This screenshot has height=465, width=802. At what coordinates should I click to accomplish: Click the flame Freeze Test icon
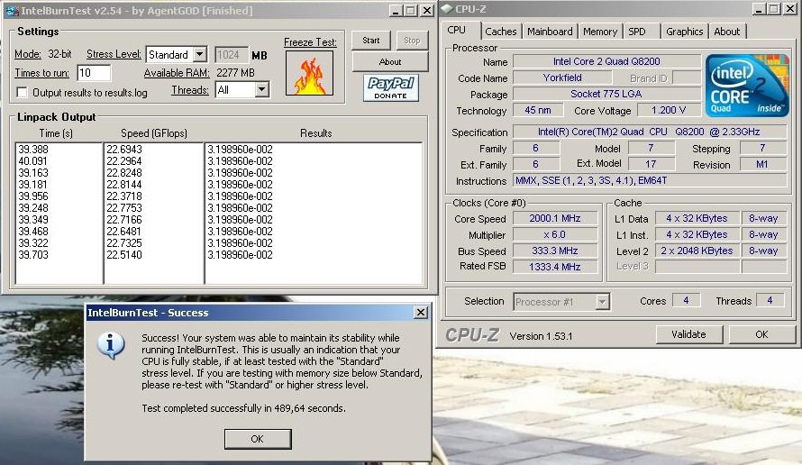(x=309, y=73)
